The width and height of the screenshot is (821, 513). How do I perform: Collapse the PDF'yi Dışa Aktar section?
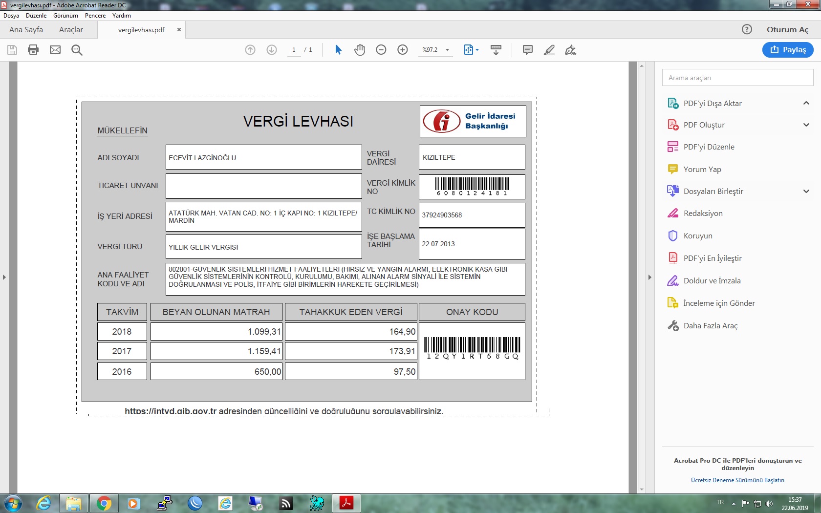coord(806,103)
